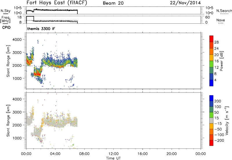Screen dimensions: 232x160
Task: Click the '16:00' time axis tick label
Action: point(142,154)
